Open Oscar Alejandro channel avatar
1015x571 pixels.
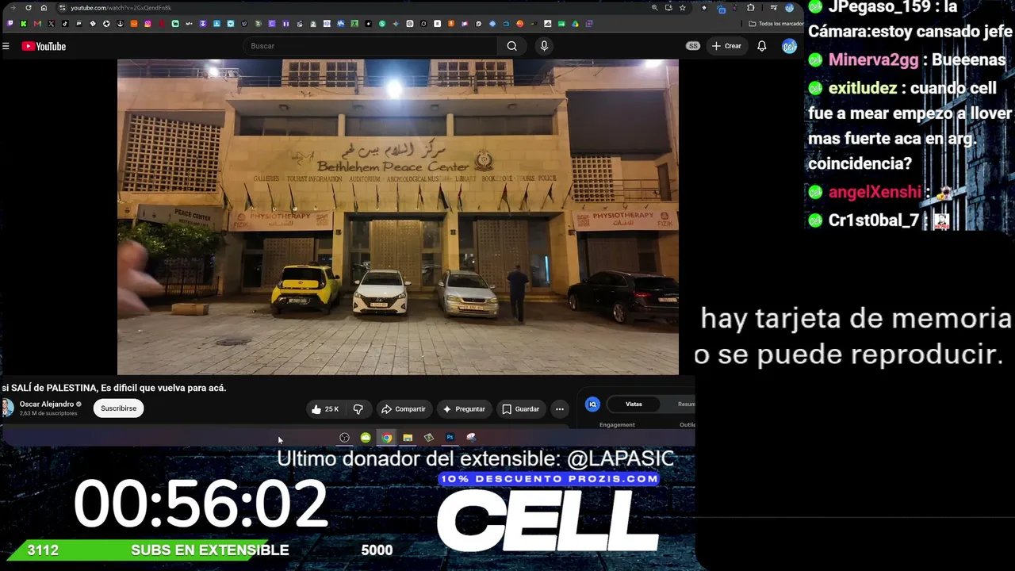[7, 408]
